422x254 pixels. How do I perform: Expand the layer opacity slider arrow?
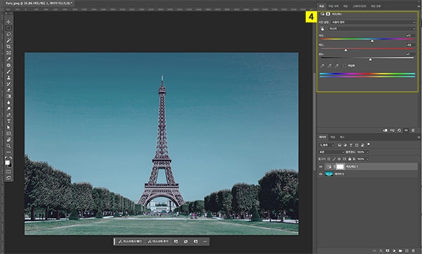coord(368,152)
